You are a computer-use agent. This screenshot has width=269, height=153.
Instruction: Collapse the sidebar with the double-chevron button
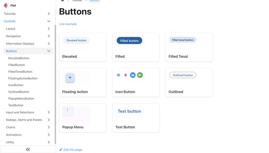(x=28, y=149)
